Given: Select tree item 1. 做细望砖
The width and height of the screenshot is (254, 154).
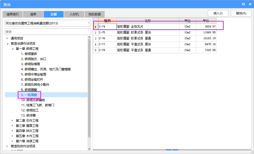Looking at the screenshot, I should click(x=29, y=54).
